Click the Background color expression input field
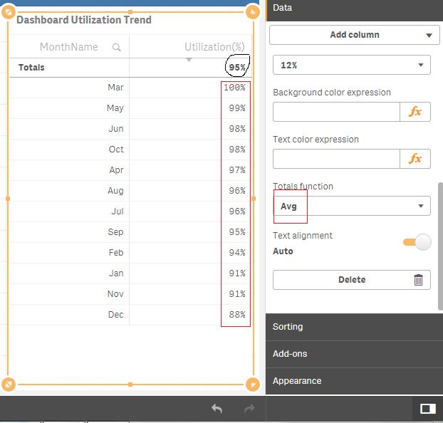 click(x=336, y=112)
